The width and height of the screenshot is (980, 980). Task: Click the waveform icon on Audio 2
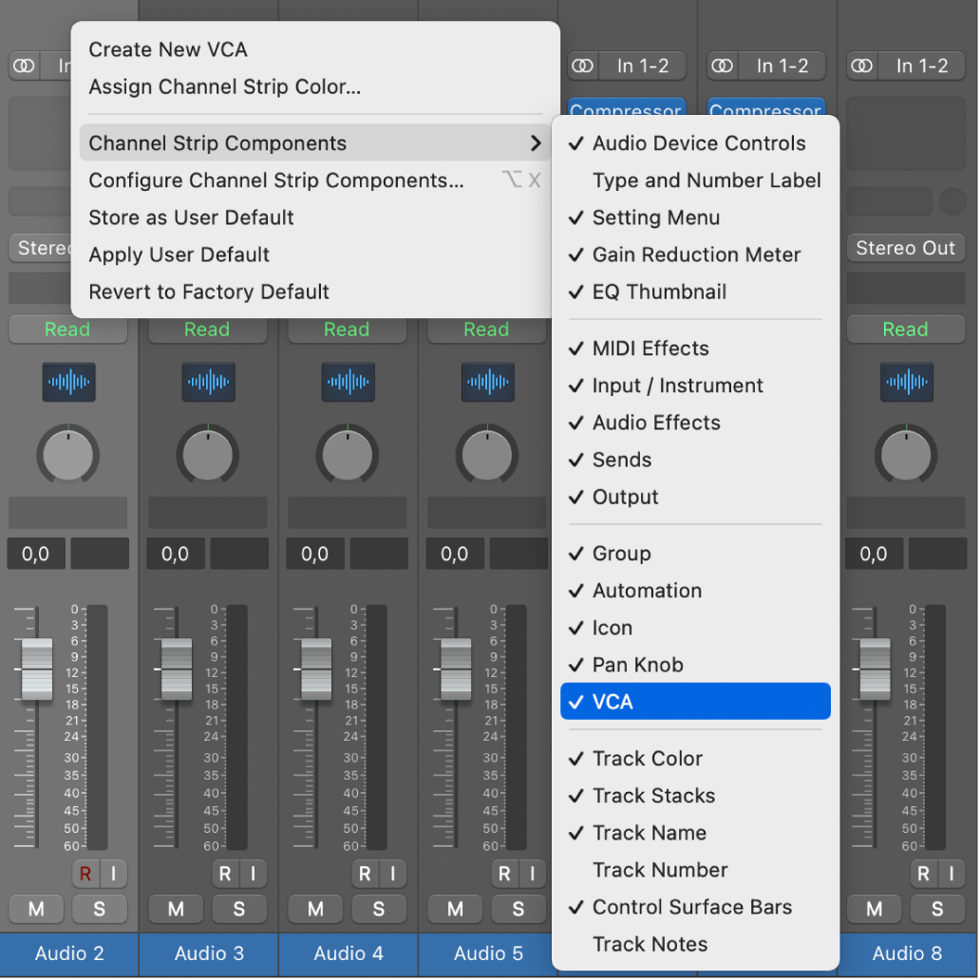point(68,382)
